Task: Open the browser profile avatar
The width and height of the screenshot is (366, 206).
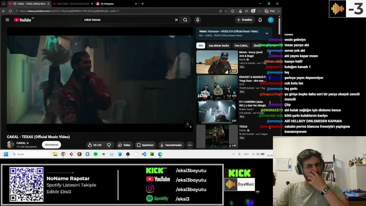Action: [x=253, y=11]
